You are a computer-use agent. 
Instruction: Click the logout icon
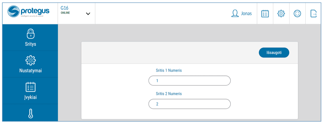pos(313,13)
